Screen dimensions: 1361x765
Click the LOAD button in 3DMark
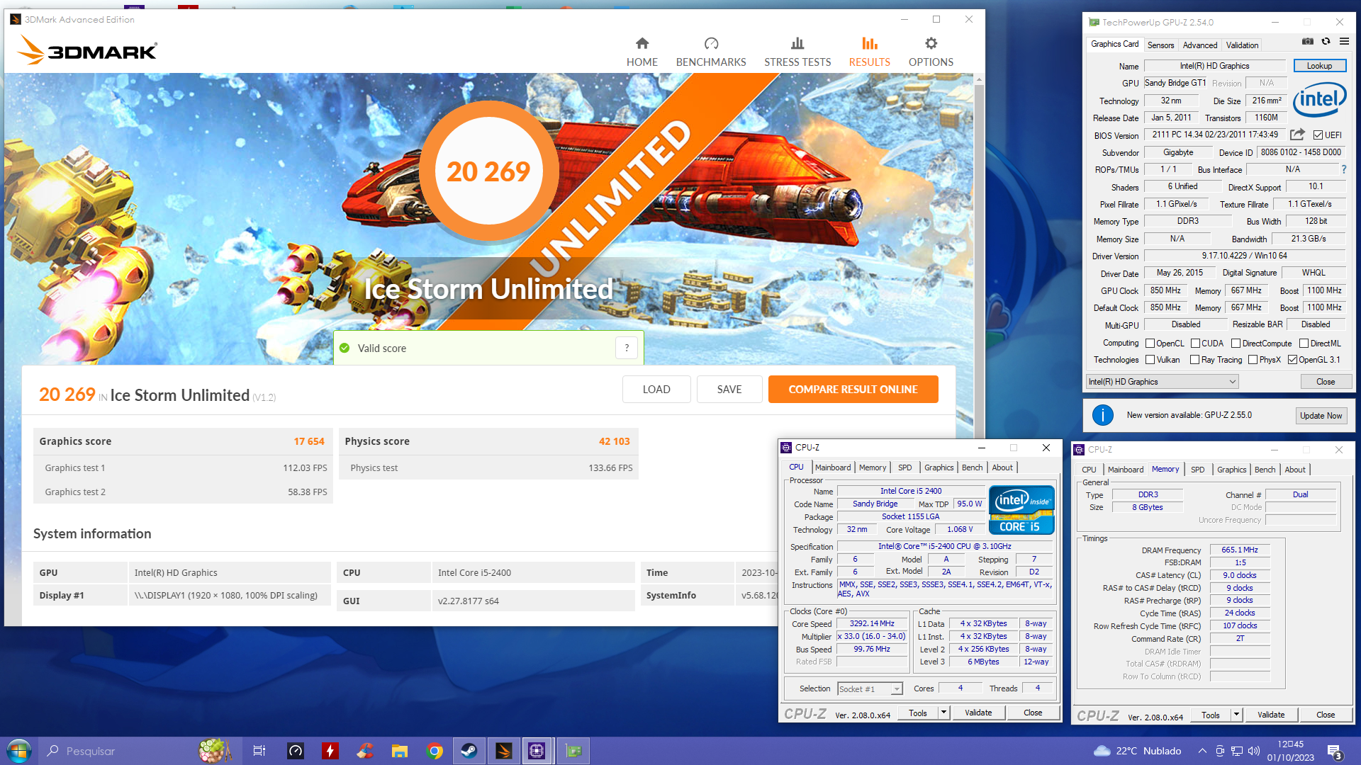[656, 389]
